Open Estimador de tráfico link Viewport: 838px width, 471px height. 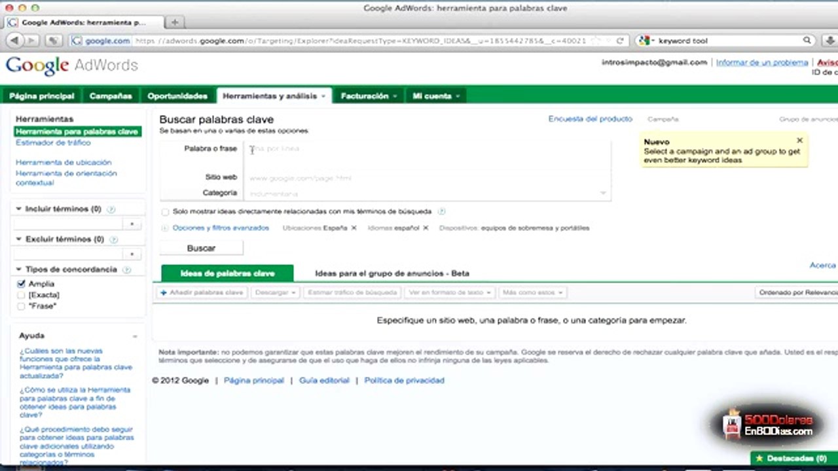(53, 143)
